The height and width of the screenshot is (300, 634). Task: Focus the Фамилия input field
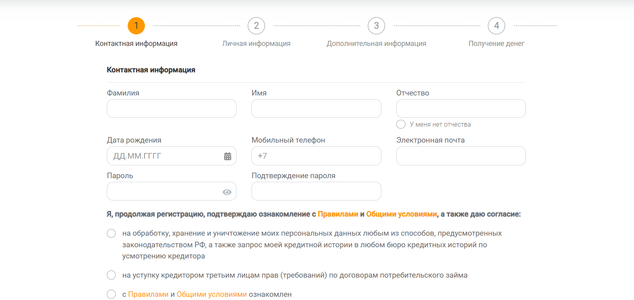point(172,109)
